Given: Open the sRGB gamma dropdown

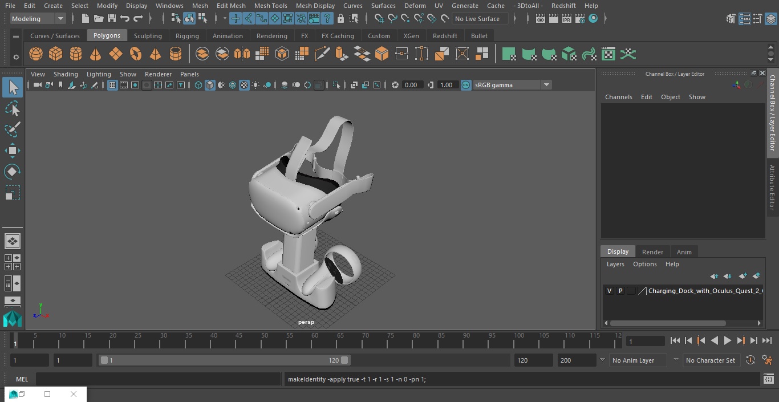Looking at the screenshot, I should tap(512, 85).
